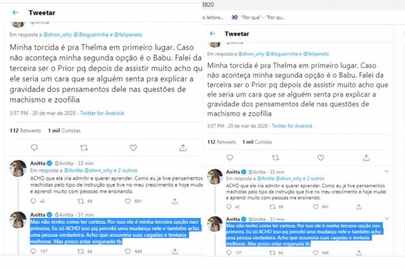The image size is (405, 270).
Task: Expand options chevron on right 31 min reply
Action: tap(386, 219)
